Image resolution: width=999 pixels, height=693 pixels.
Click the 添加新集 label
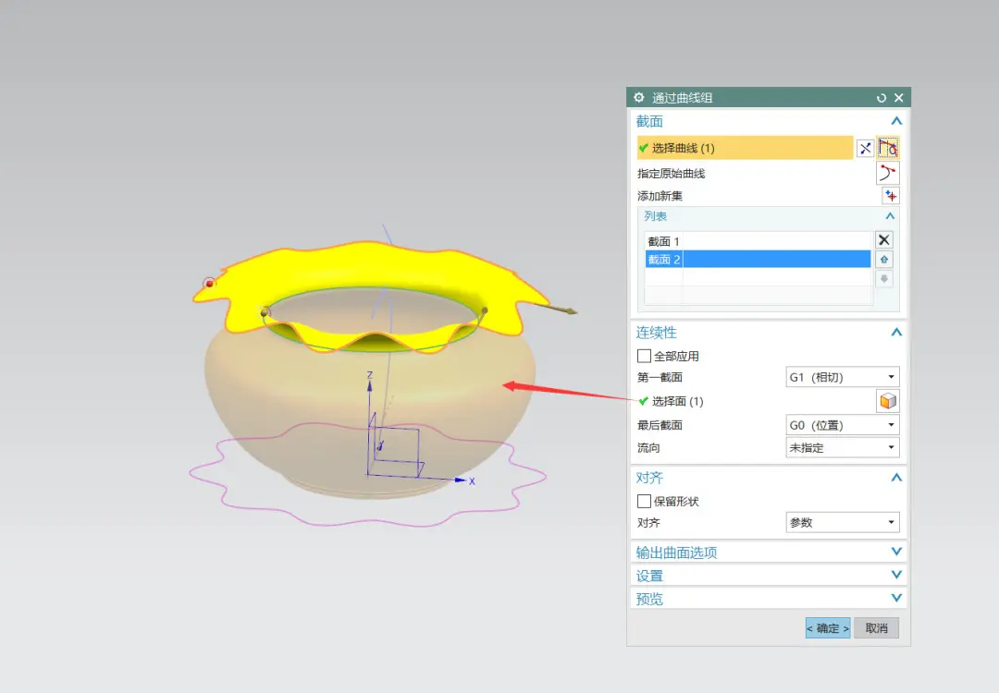point(660,196)
